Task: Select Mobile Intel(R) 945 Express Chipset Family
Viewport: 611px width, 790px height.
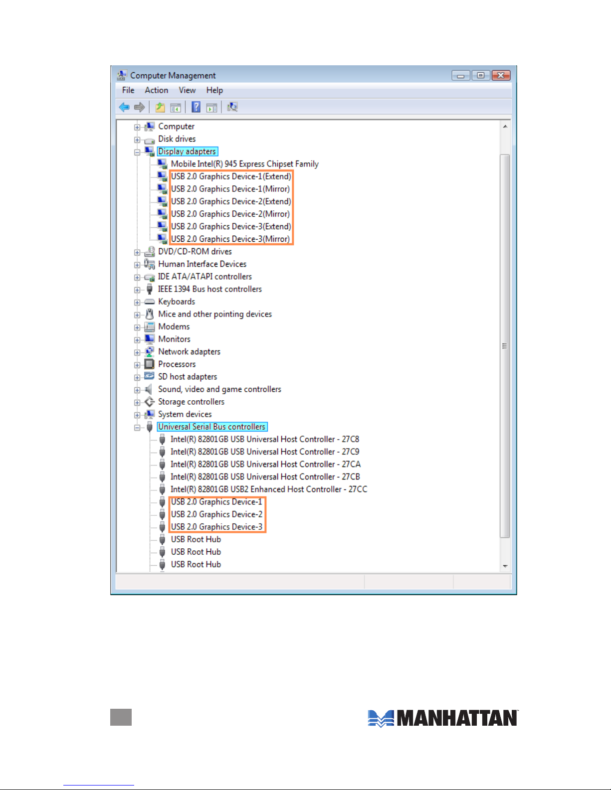Action: [245, 164]
